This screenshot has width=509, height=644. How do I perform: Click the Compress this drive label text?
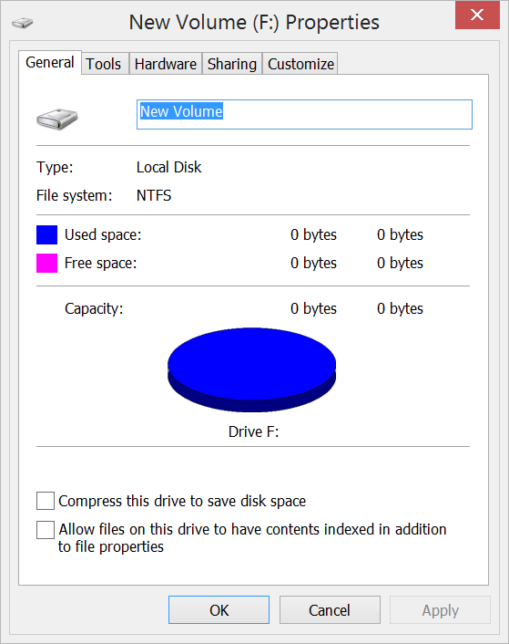coord(182,501)
